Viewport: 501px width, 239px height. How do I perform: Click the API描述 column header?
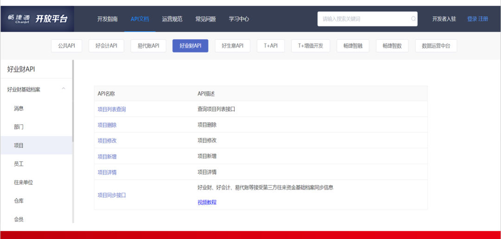click(206, 94)
